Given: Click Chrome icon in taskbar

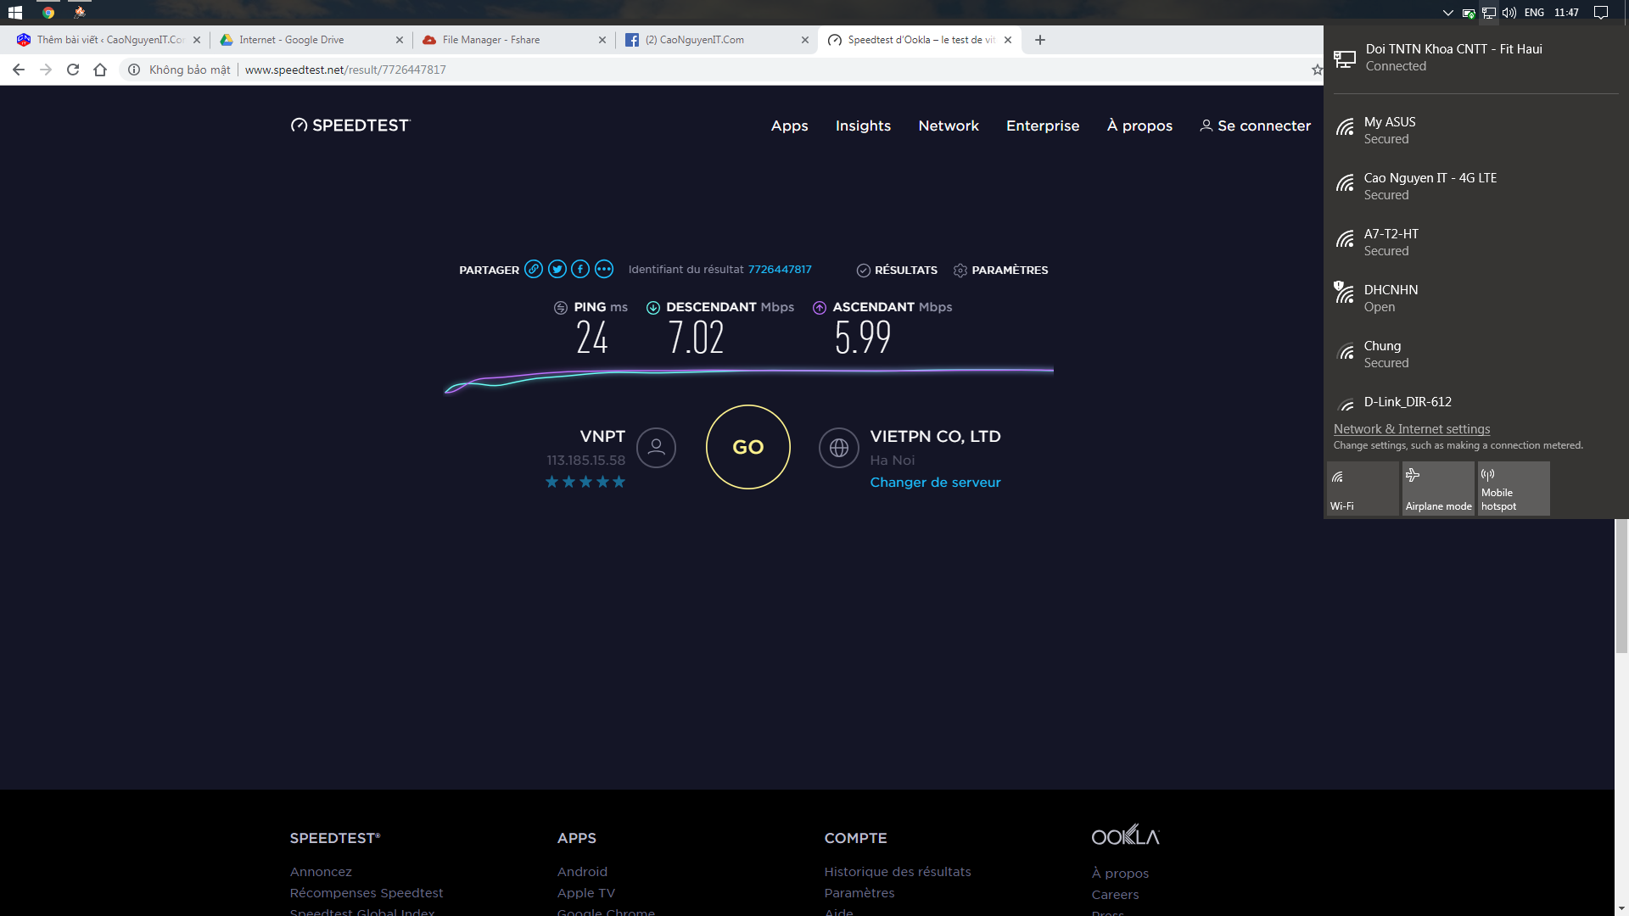Looking at the screenshot, I should [x=48, y=13].
